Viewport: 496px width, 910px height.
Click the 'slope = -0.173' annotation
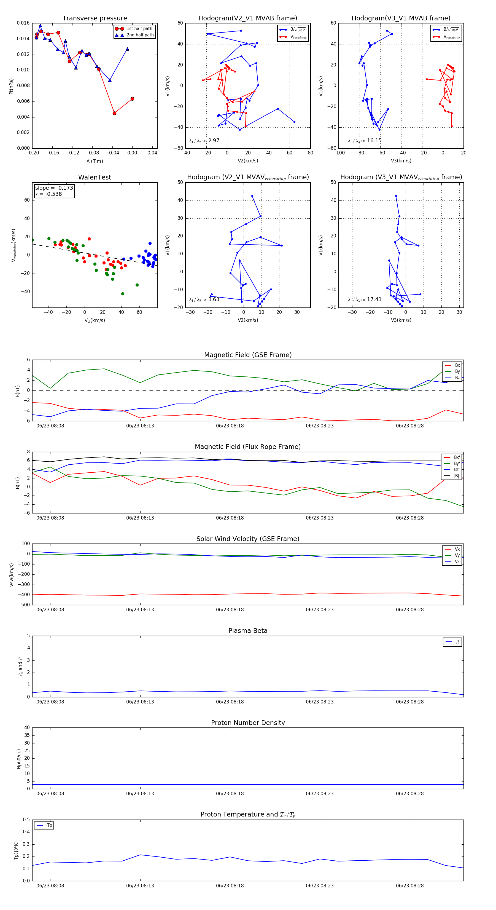click(54, 188)
